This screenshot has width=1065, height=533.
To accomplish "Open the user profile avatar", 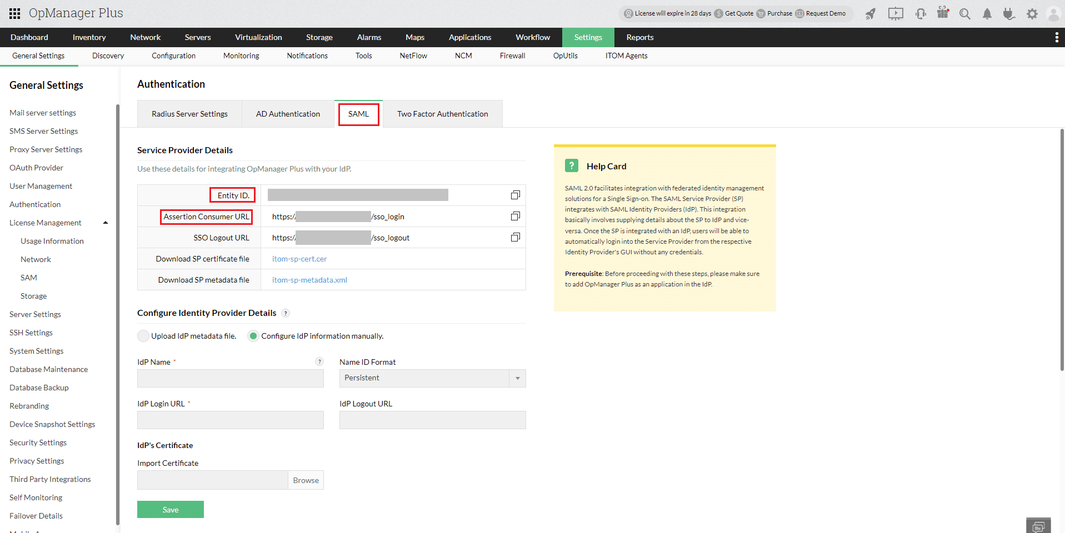I will (x=1054, y=14).
